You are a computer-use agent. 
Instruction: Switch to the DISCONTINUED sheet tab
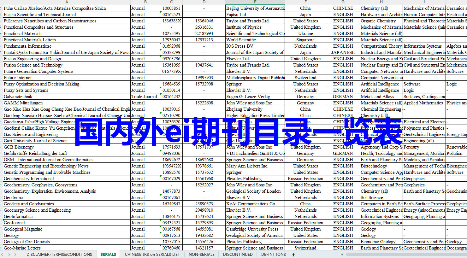[x=238, y=255]
